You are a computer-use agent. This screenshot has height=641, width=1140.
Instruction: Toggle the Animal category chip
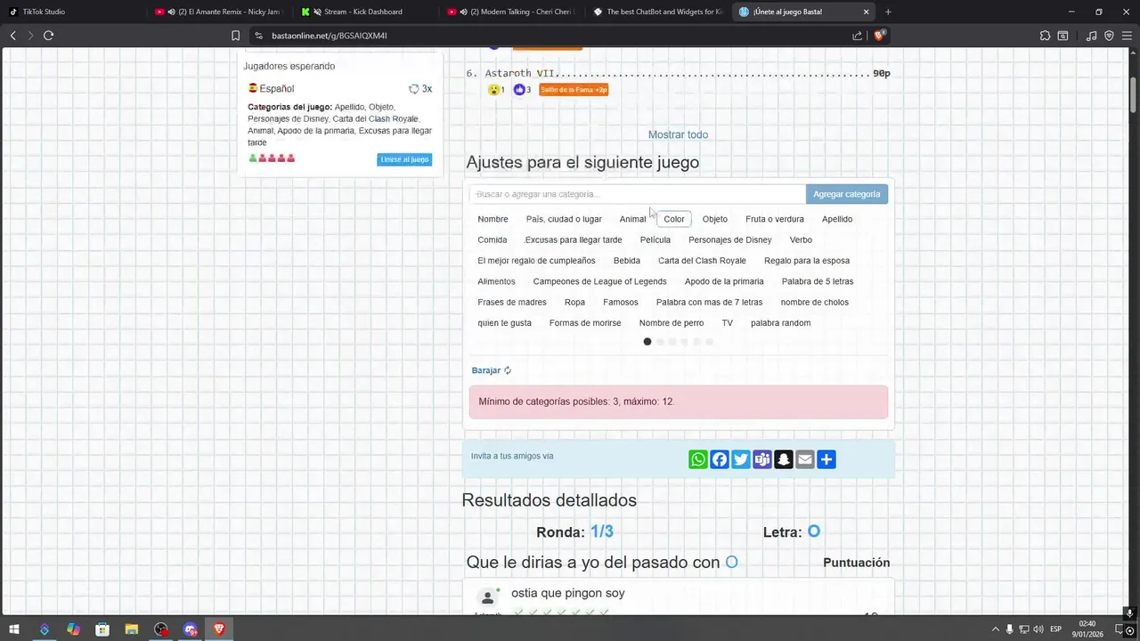tap(632, 219)
